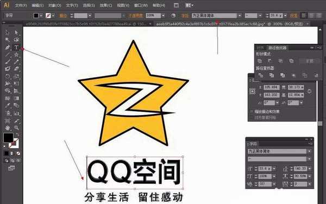Screen dimensions: 326x204
Task: Open the font style dropdown in control bar
Action: click(x=260, y=16)
